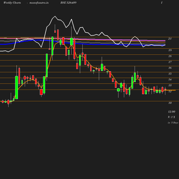Click the price axis label 13

pos(170,85)
